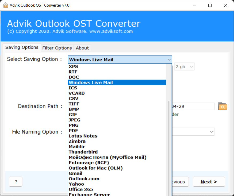The image size is (234, 196).
Task: Open the Select Saving Option dropdown
Action: point(120,60)
